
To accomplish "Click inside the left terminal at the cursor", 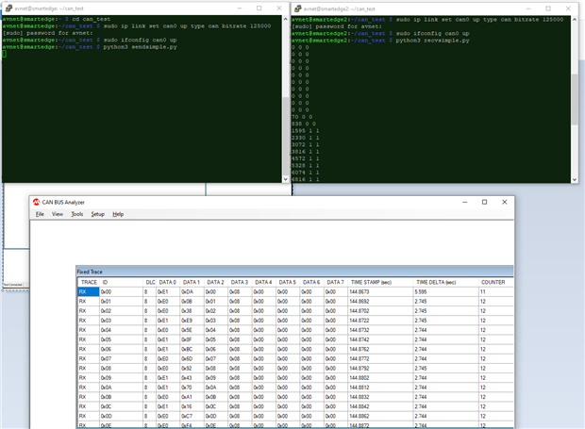I will (4, 55).
